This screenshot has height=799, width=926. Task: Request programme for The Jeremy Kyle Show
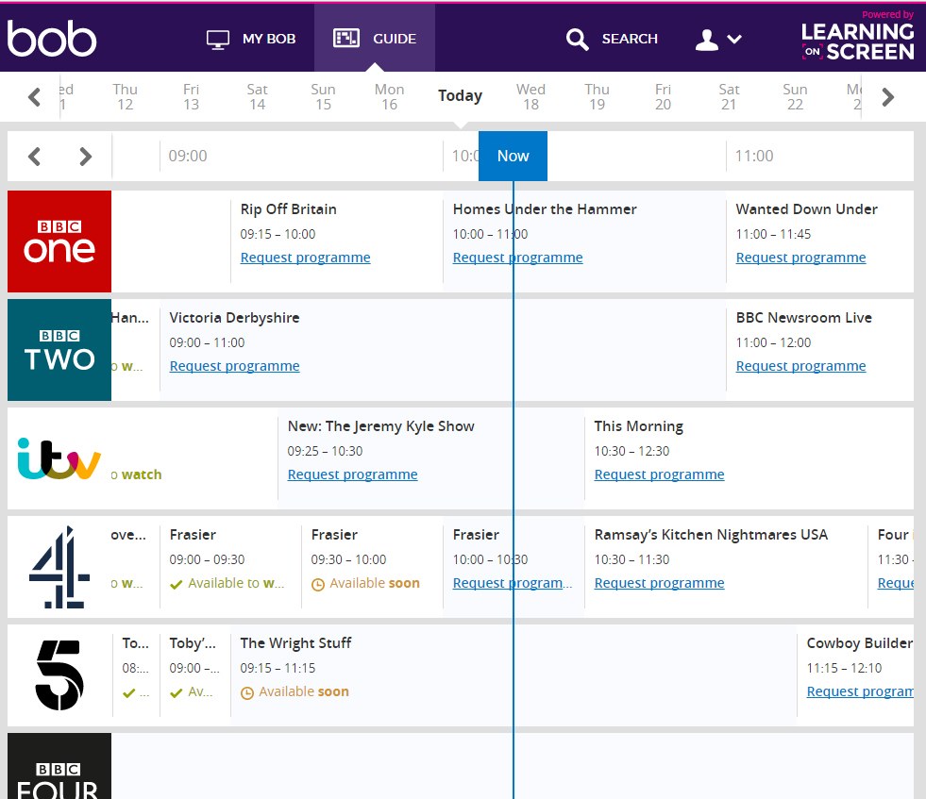pos(353,474)
